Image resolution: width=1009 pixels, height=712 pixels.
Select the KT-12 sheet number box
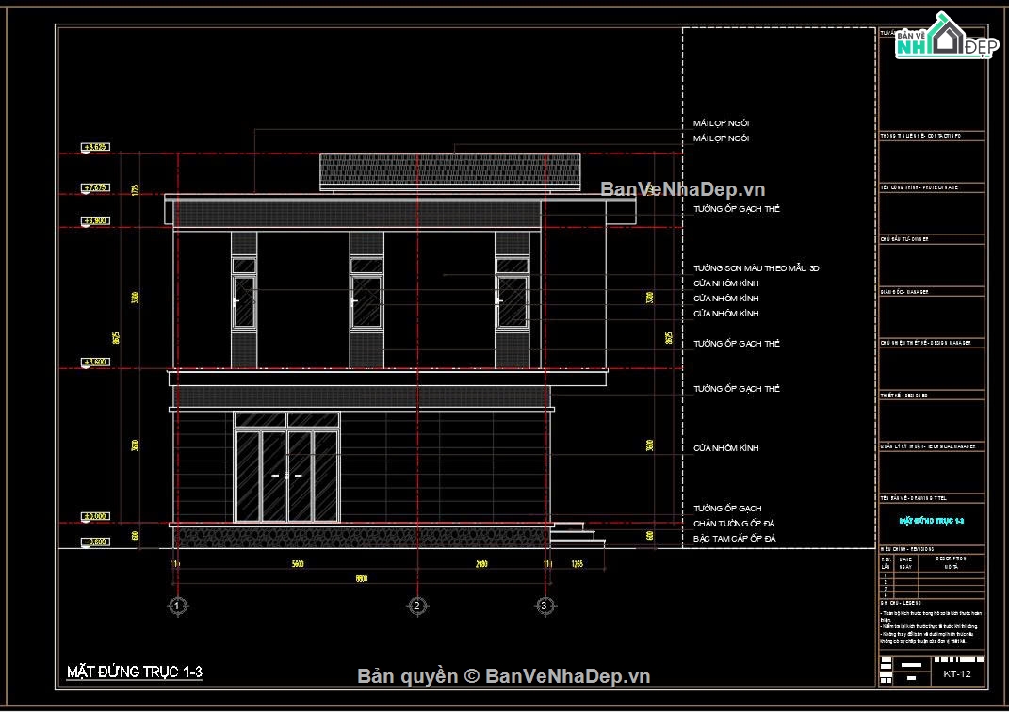tap(956, 673)
